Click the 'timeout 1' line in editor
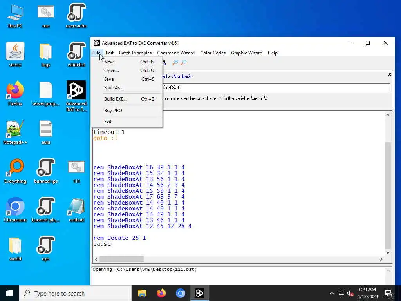 109,132
